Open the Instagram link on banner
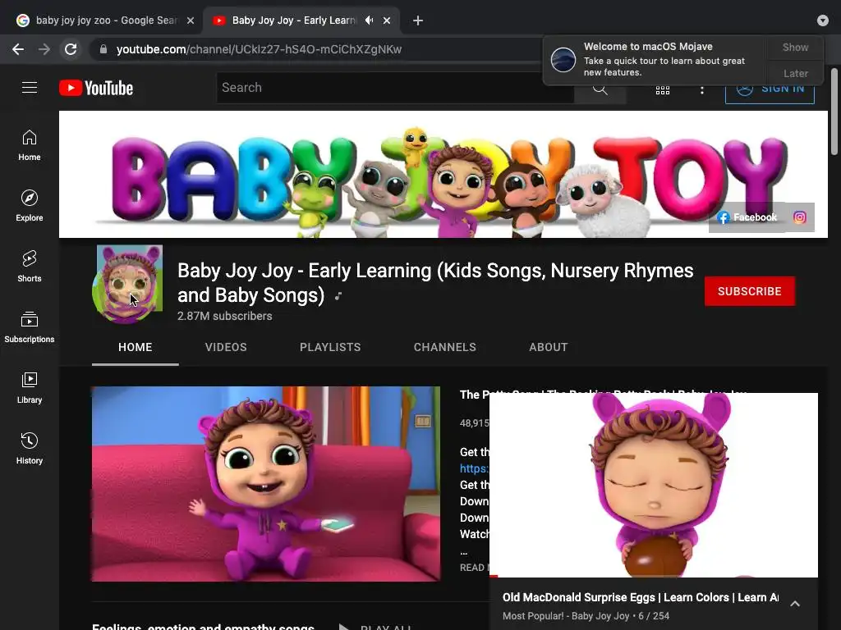Screen dimensions: 841x630 coord(800,217)
